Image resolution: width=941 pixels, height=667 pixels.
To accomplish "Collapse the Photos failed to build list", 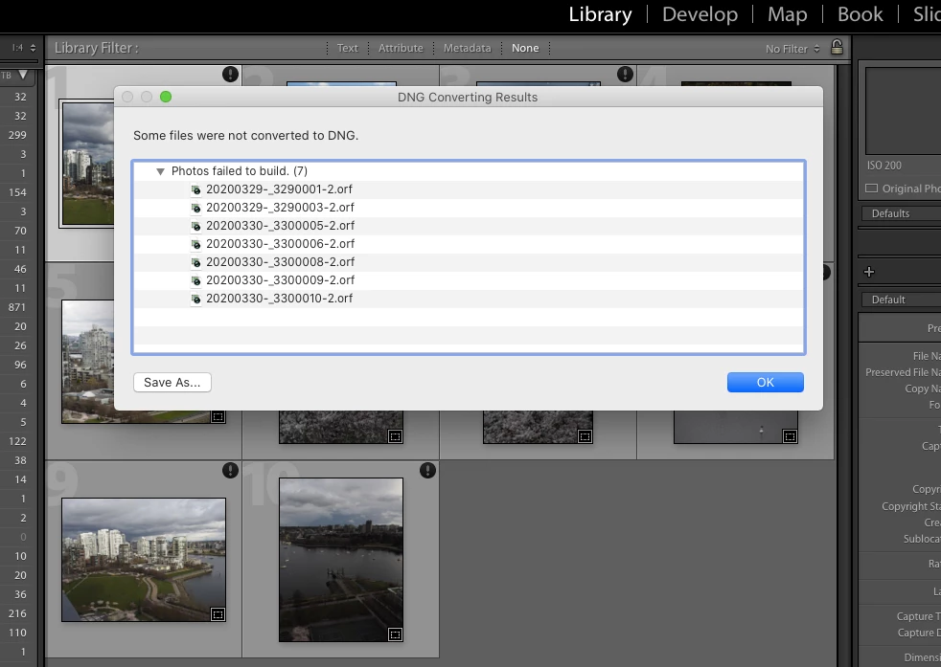I will click(x=160, y=171).
